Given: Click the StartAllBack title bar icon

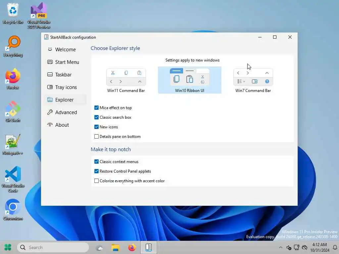Looking at the screenshot, I should point(46,37).
